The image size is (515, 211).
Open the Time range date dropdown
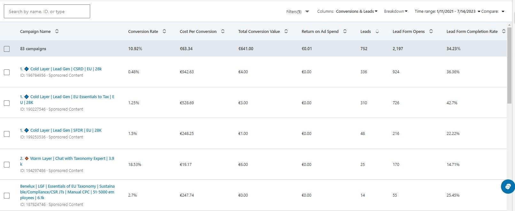(448, 12)
